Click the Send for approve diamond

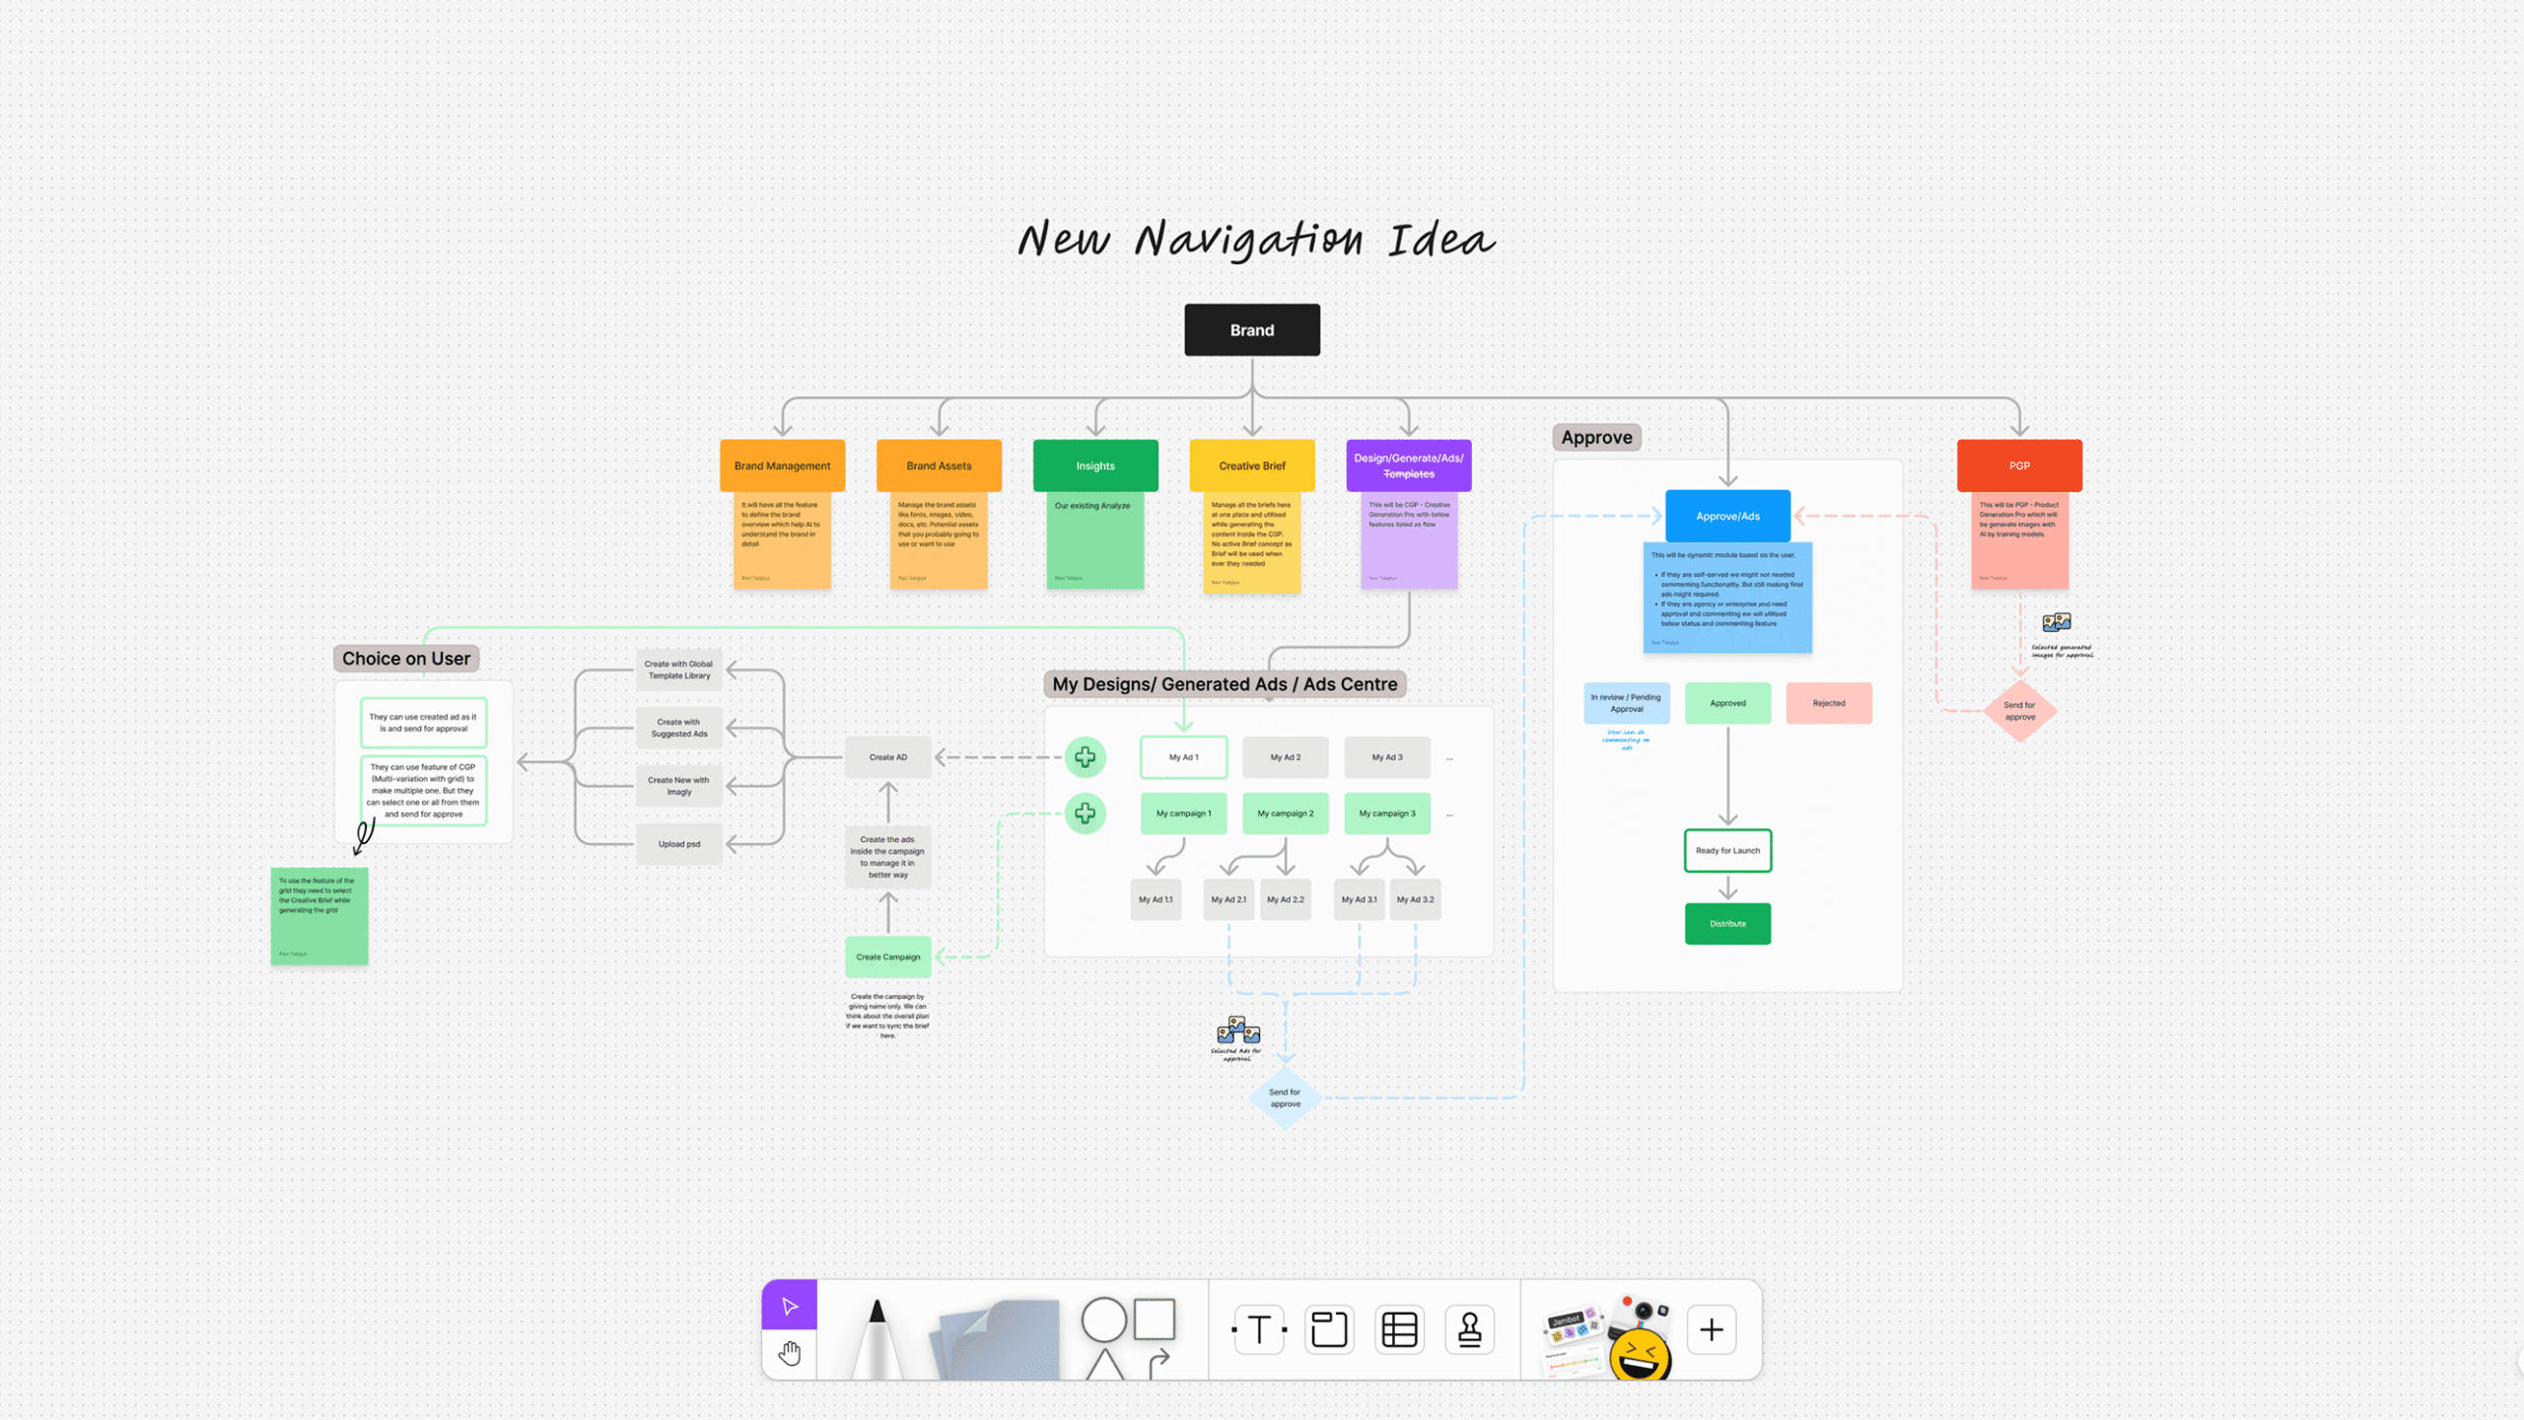pyautogui.click(x=1284, y=1098)
